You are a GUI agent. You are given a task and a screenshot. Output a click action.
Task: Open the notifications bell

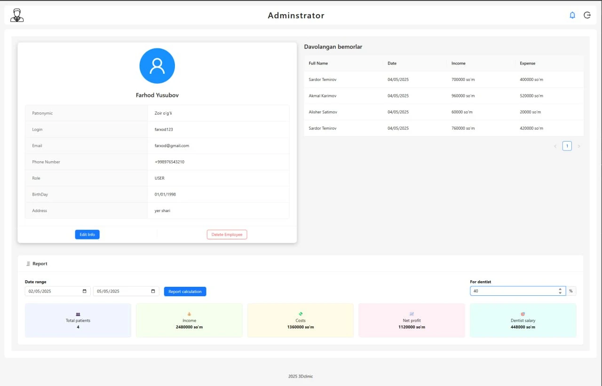coord(572,15)
